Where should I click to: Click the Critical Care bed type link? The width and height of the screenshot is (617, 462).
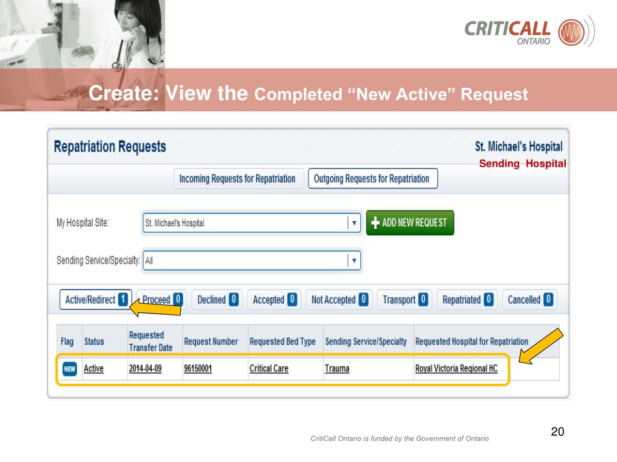(x=269, y=369)
